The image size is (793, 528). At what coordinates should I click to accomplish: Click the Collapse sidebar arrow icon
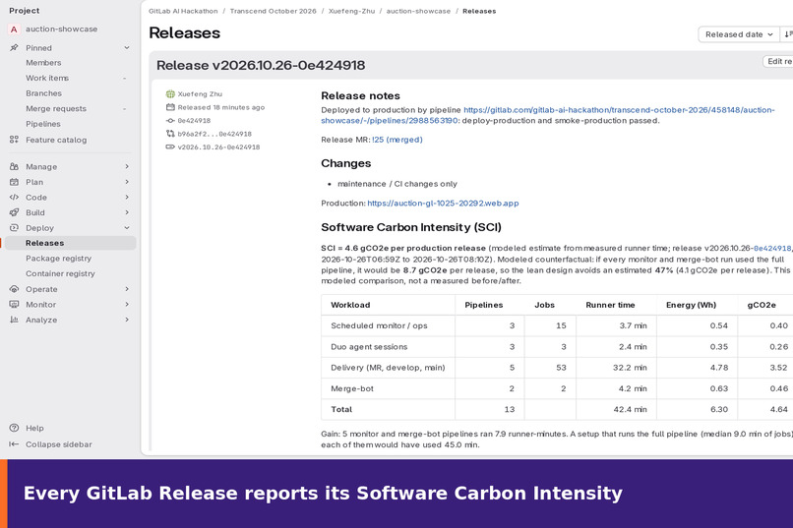(x=14, y=444)
